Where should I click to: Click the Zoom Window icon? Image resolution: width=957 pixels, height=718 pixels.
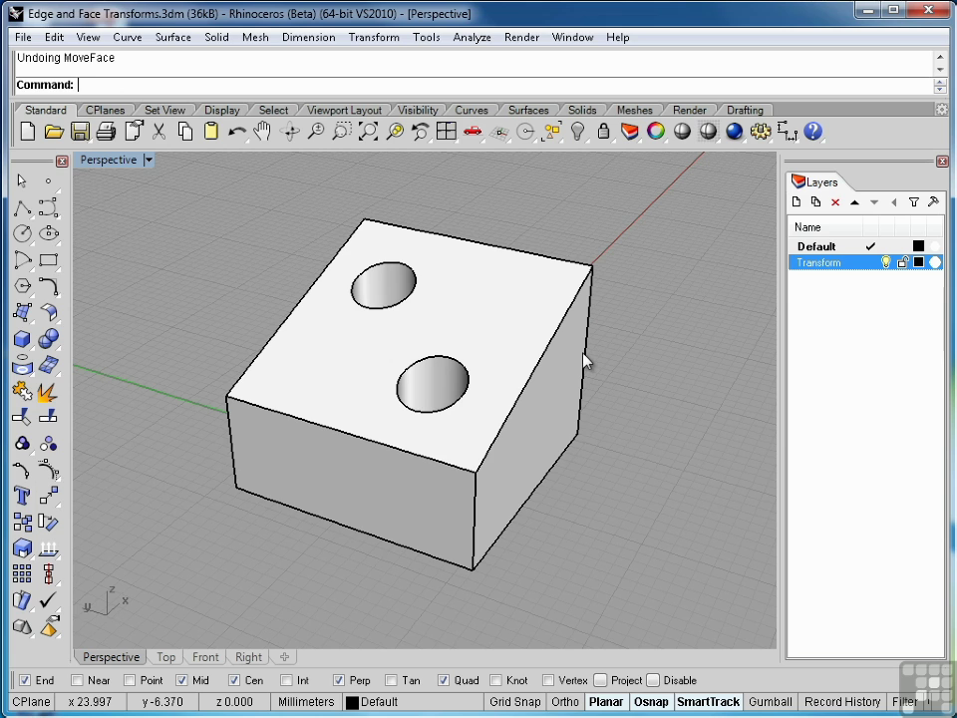coord(342,132)
